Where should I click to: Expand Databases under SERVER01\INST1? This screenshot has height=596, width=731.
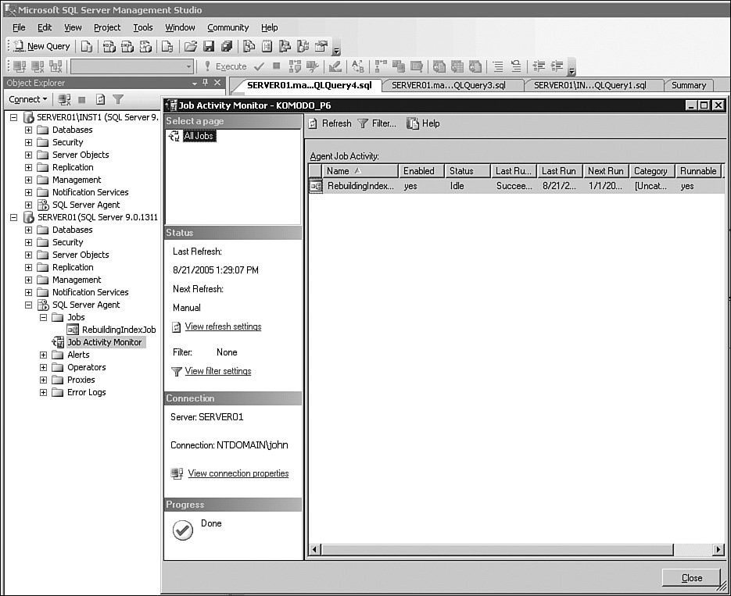click(x=28, y=130)
